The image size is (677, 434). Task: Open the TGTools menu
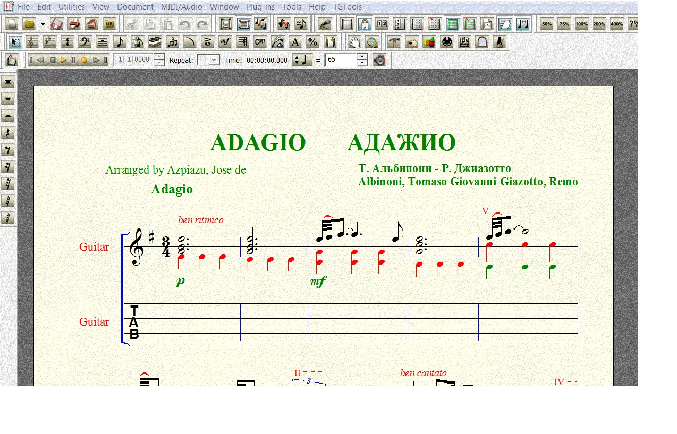[348, 7]
